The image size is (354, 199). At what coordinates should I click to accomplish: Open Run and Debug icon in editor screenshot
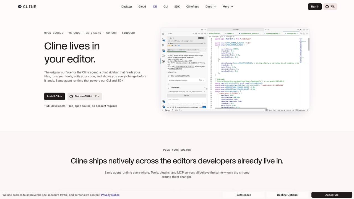pos(163,45)
